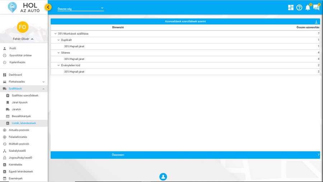
Task: Download the table using export icon
Action: click(x=316, y=22)
